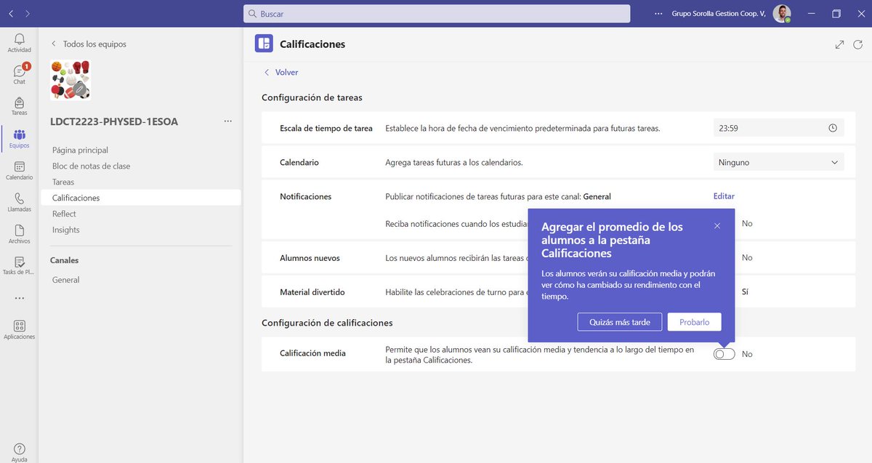This screenshot has width=872, height=463.
Task: Click the clock icon for Escala de tiempo
Action: click(833, 127)
